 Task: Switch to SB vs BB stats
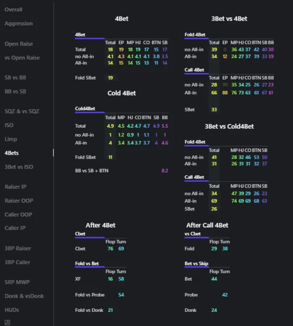pyautogui.click(x=15, y=77)
